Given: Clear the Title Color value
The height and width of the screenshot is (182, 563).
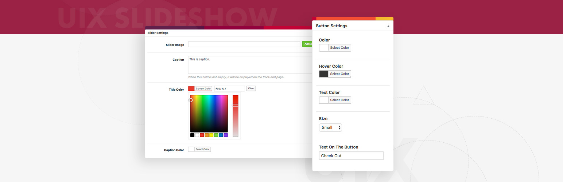Looking at the screenshot, I should pos(251,88).
